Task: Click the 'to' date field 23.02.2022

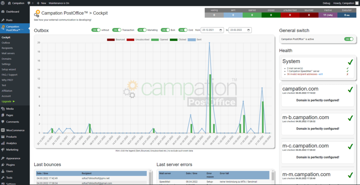Action: [240, 30]
